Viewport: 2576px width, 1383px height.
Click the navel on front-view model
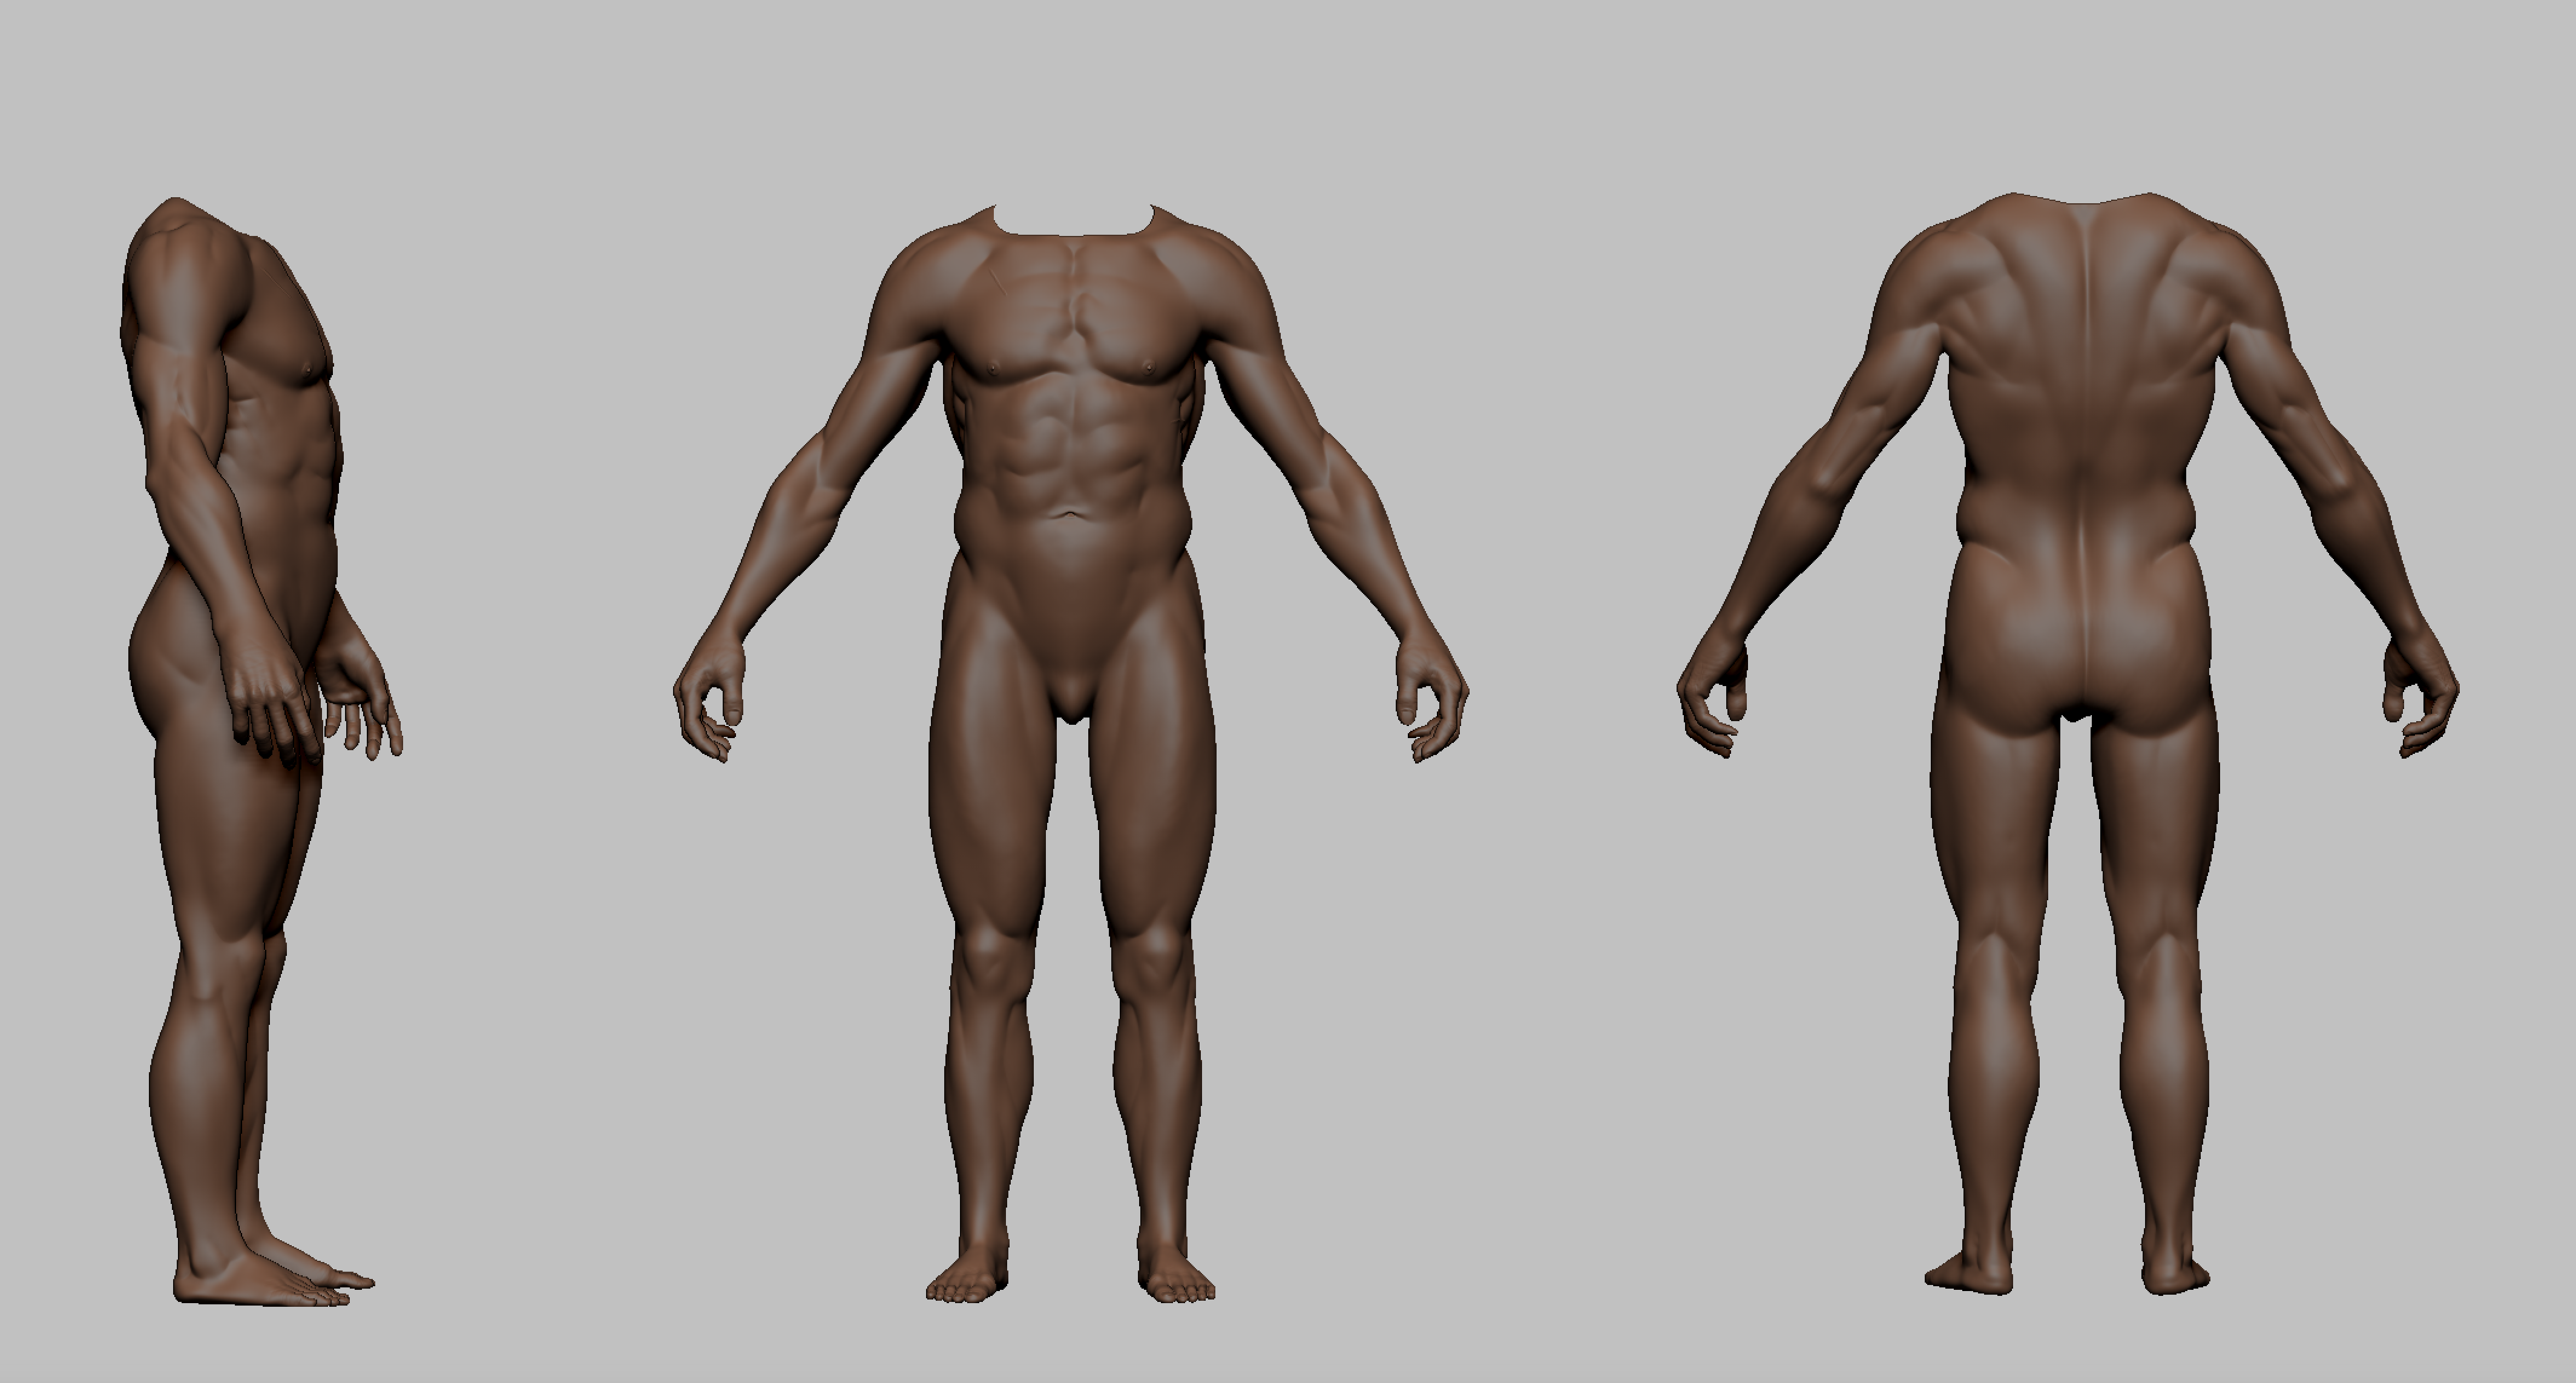coord(1071,515)
